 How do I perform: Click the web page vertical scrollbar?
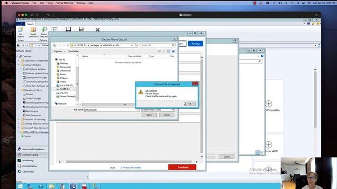coord(202,107)
